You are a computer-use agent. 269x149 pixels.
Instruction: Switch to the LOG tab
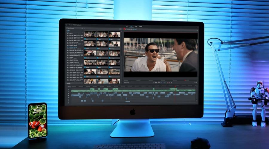(x=127, y=26)
